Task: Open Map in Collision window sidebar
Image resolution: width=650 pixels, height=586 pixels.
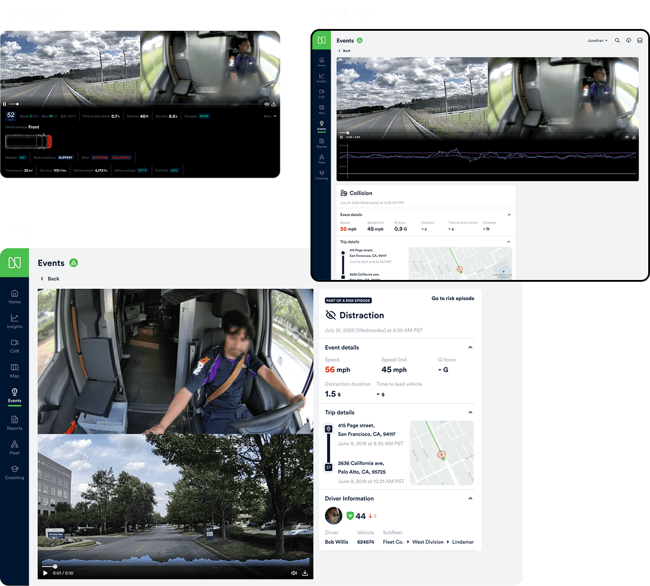Action: [322, 110]
